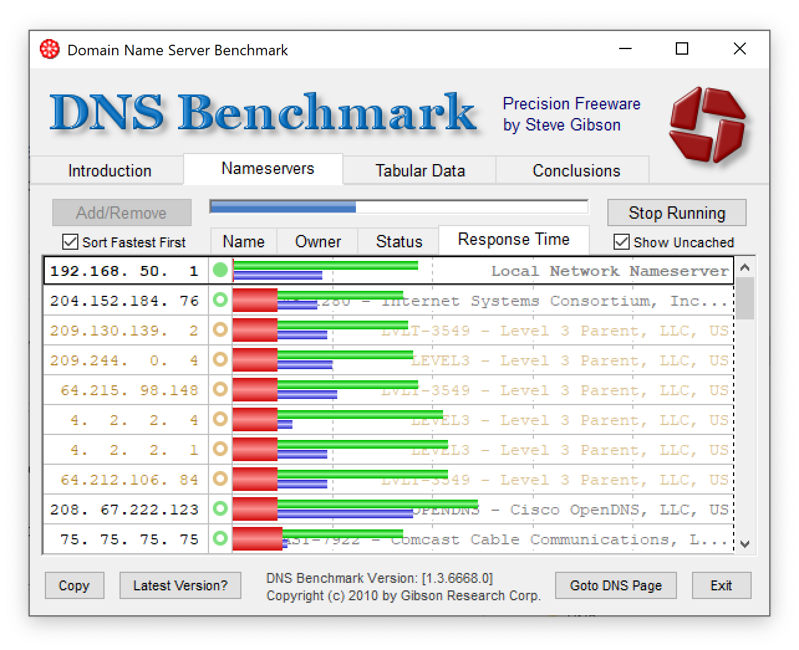Maximize the Domain Name Server Benchmark window
The width and height of the screenshot is (799, 650).
coord(682,48)
